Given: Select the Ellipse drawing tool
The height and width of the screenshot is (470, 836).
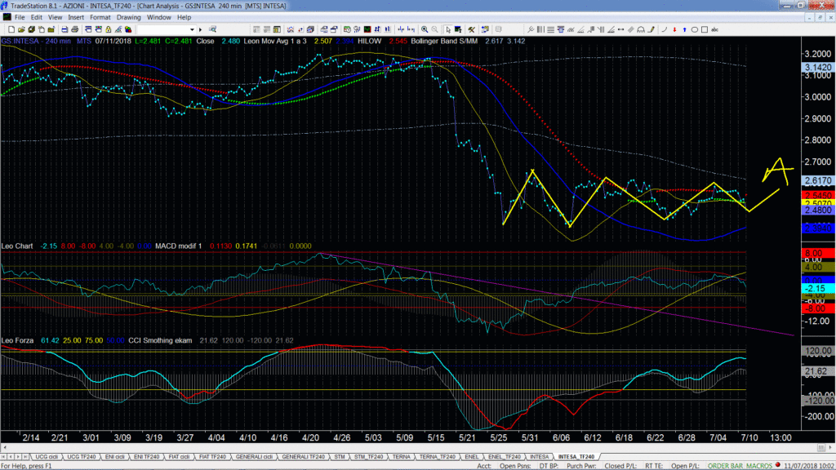Looking at the screenshot, I should [x=694, y=29].
